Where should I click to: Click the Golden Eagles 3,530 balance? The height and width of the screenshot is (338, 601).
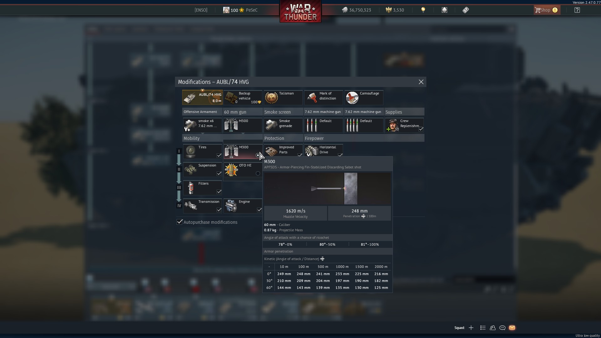coord(395,10)
